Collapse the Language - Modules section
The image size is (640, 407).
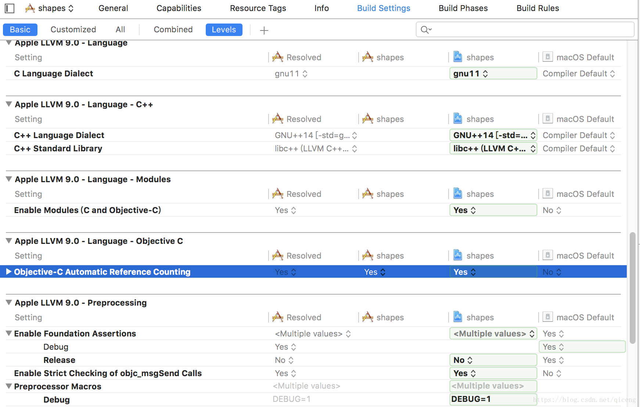coord(9,179)
